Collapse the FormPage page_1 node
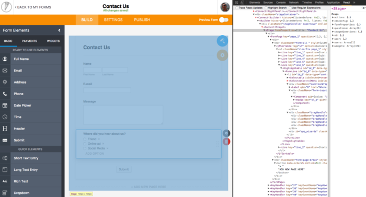The width and height of the screenshot is (366, 197). [268, 37]
